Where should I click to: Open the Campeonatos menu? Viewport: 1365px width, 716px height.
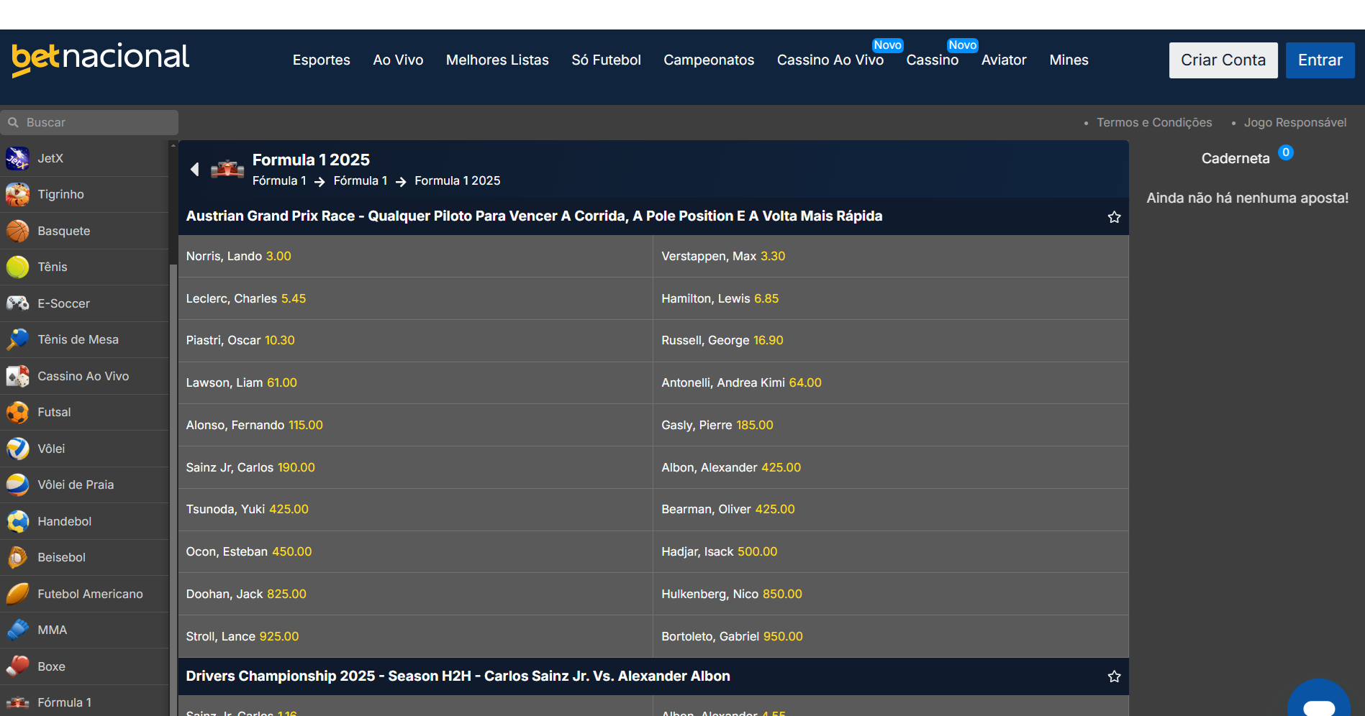(x=708, y=60)
